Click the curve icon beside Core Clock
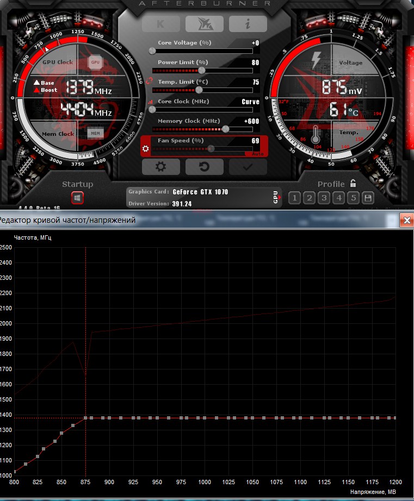Image resolution: width=414 pixels, height=501 pixels. (150, 102)
